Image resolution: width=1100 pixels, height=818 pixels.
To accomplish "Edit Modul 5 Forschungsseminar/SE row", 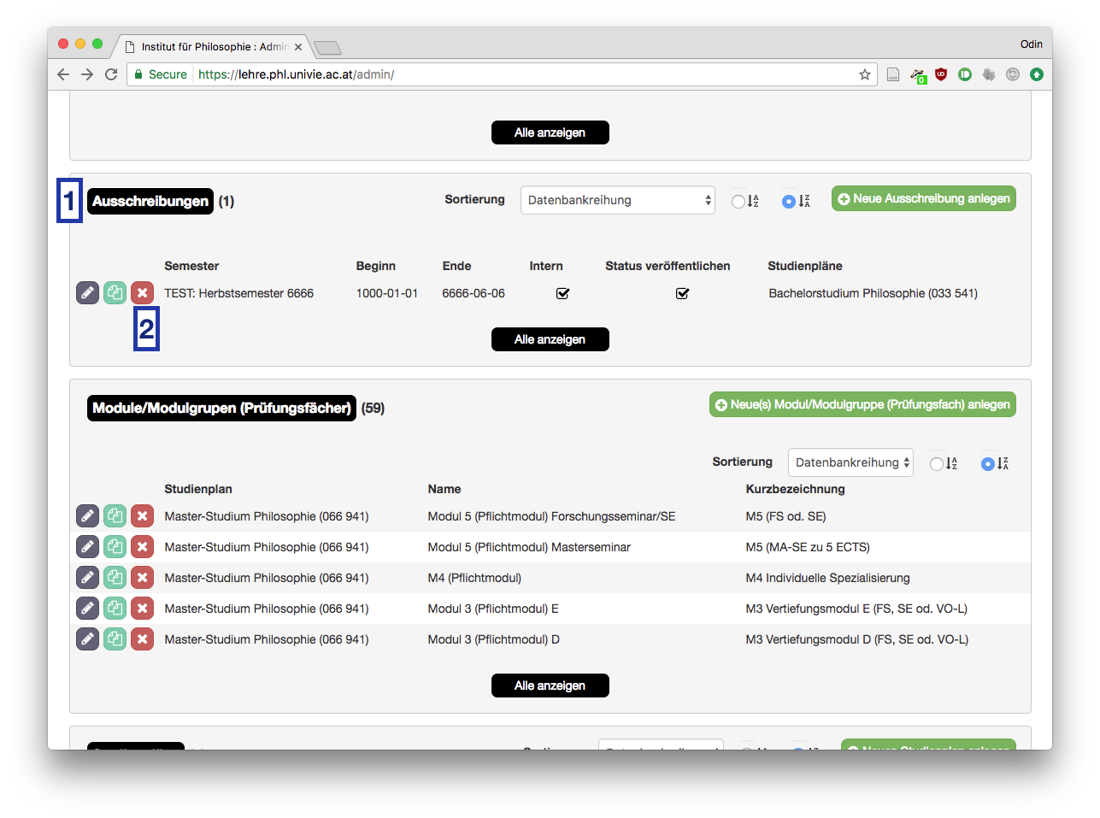I will click(x=88, y=516).
